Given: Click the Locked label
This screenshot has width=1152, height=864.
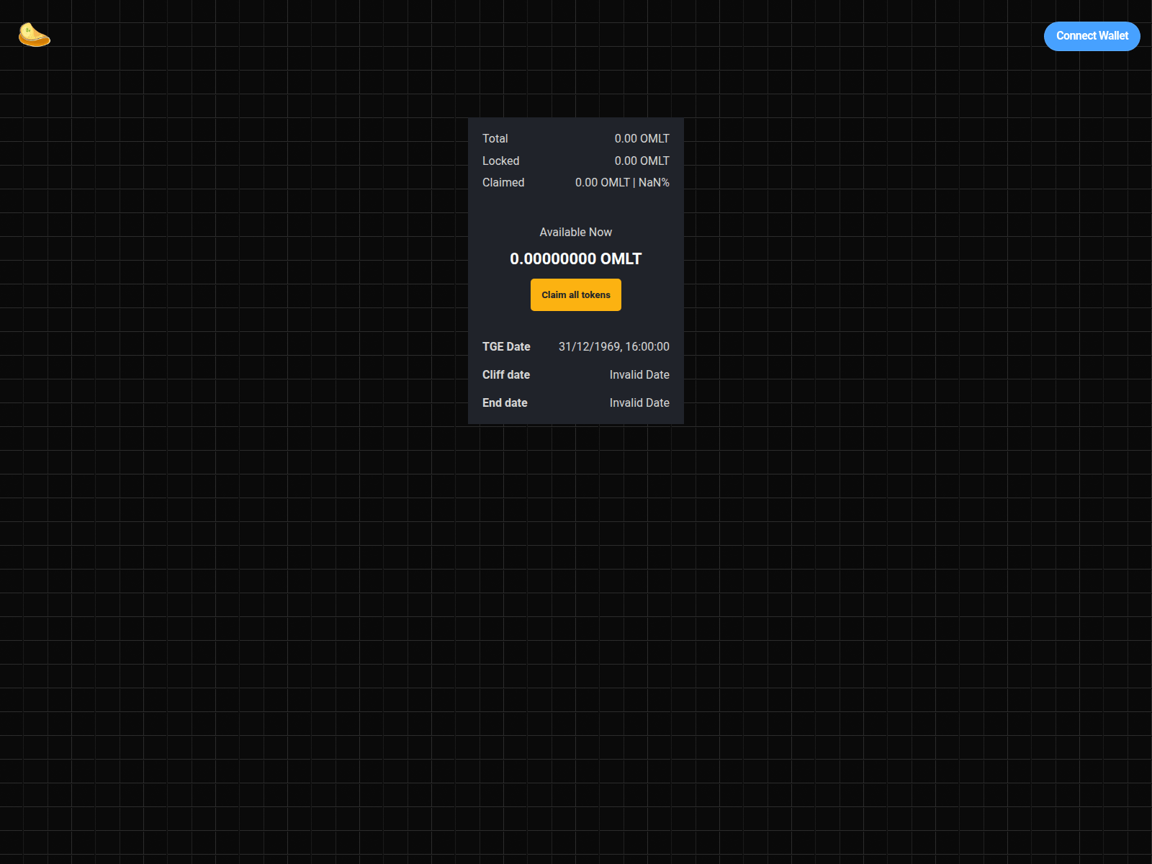Looking at the screenshot, I should [x=501, y=161].
